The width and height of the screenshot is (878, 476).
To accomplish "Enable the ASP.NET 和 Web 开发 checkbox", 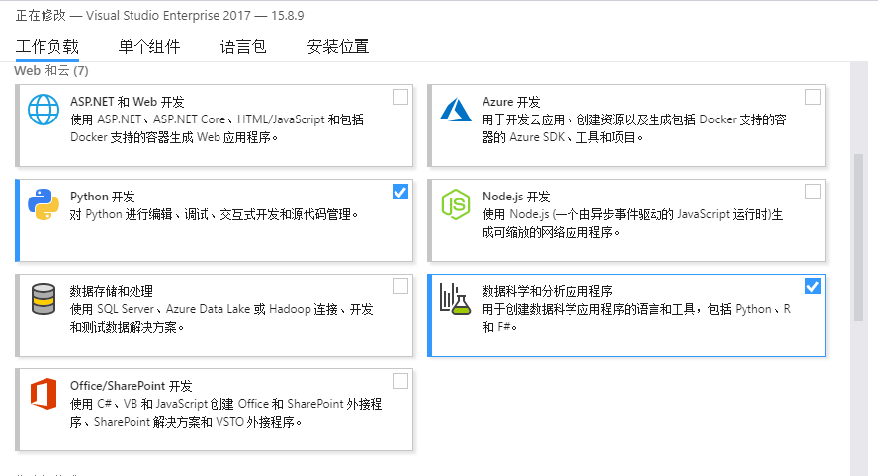I will click(x=400, y=98).
